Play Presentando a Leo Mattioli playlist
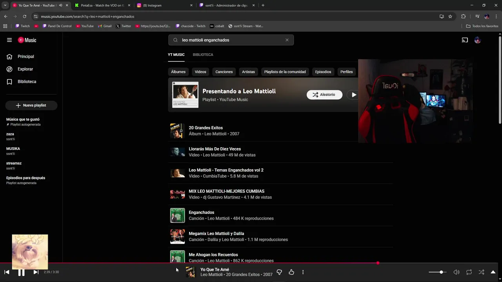 [x=354, y=95]
